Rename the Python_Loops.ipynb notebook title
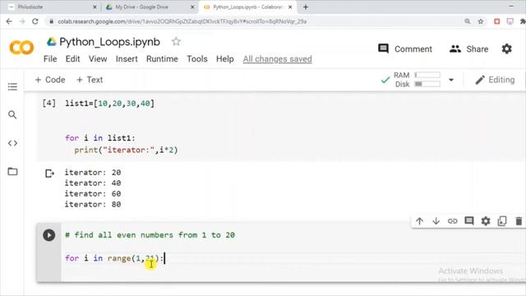Viewport: 526px width, 296px height. tap(109, 42)
